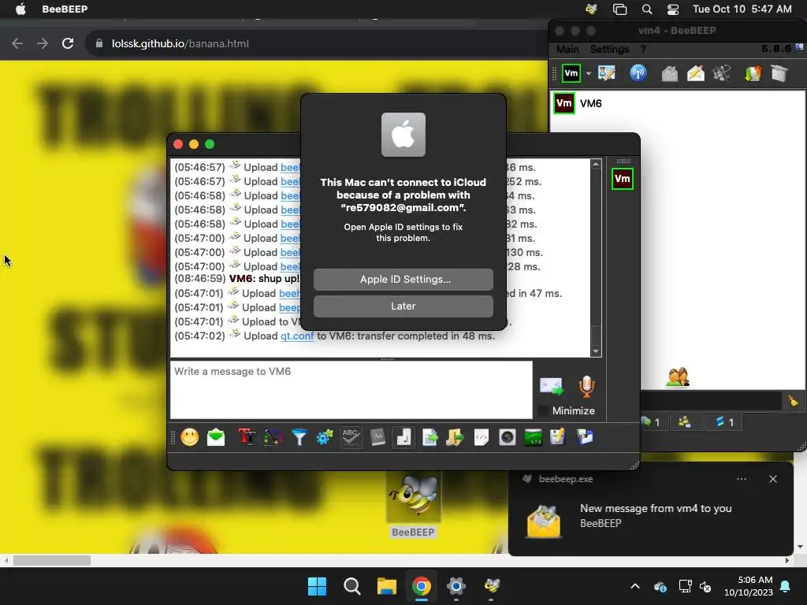Open chat settings gears icon
Screen dimensions: 807x605
pos(325,437)
